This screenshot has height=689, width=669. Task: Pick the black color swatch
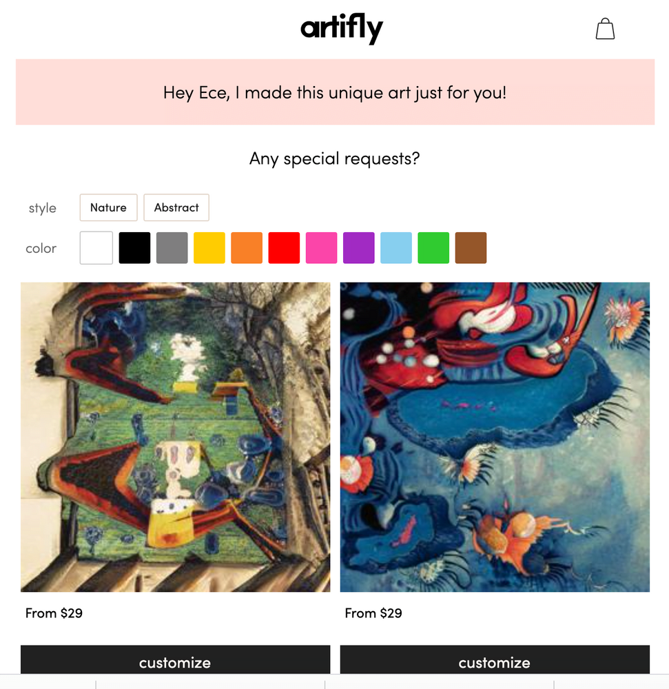coord(134,248)
